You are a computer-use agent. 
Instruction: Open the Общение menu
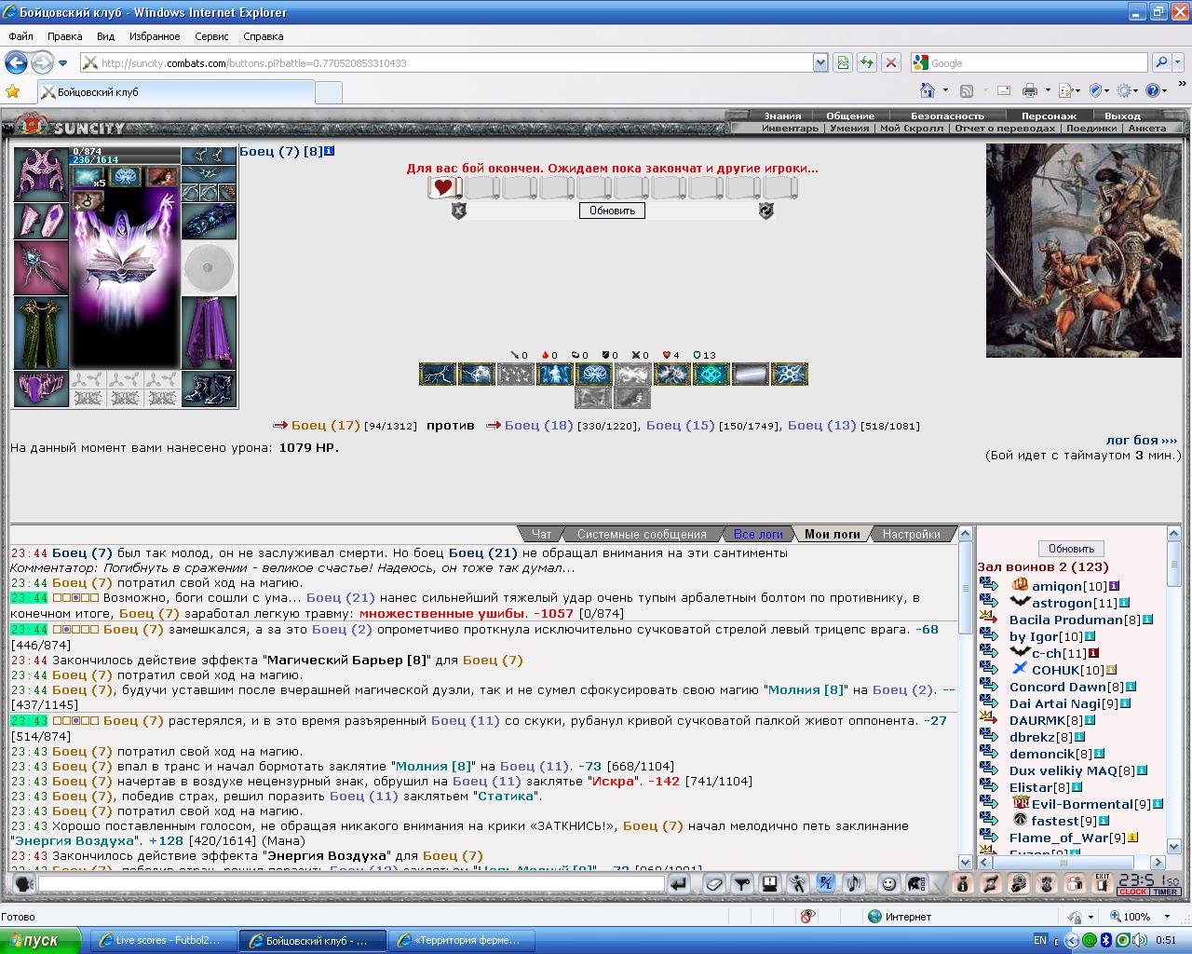coord(850,116)
